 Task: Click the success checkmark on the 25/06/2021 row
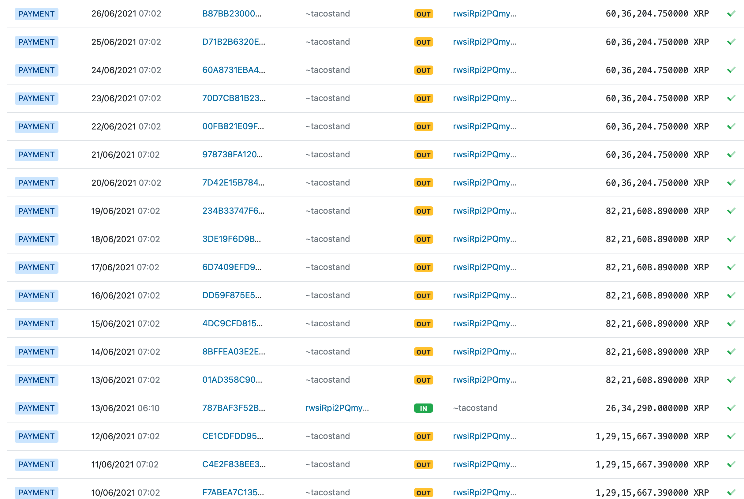coord(731,42)
